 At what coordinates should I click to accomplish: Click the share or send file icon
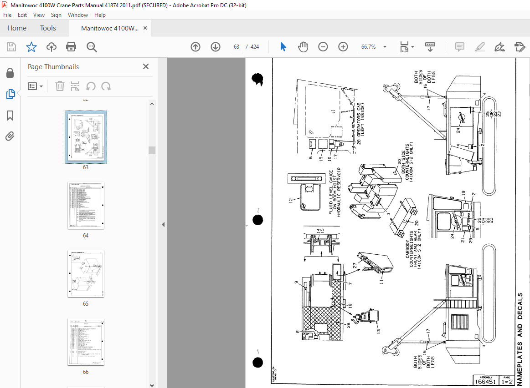click(x=520, y=47)
